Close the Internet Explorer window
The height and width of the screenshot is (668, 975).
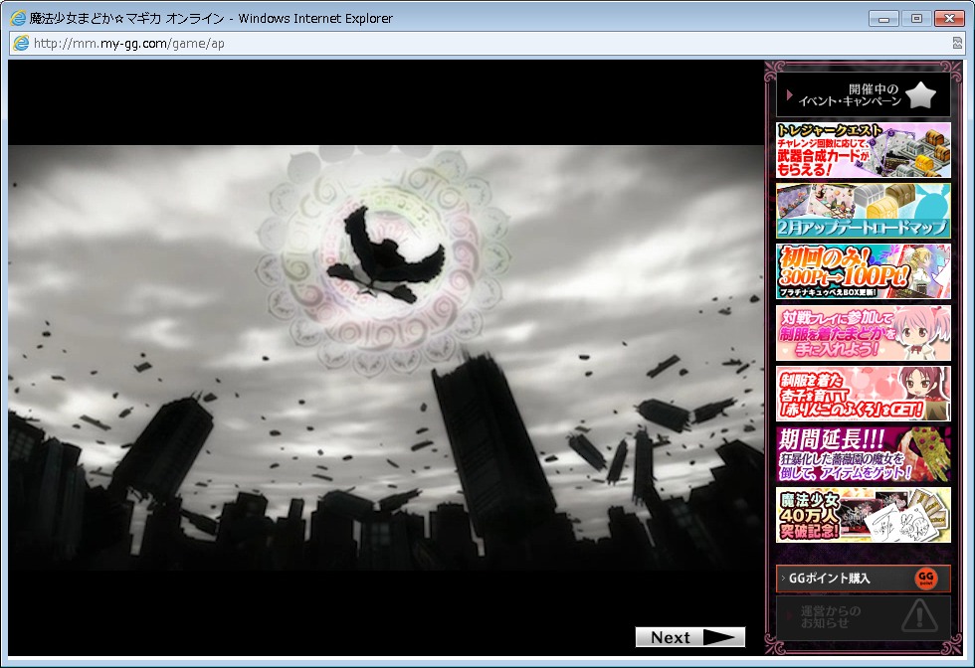(x=949, y=19)
